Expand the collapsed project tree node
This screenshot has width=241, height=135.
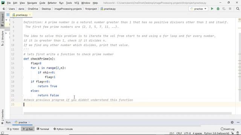(6, 33)
